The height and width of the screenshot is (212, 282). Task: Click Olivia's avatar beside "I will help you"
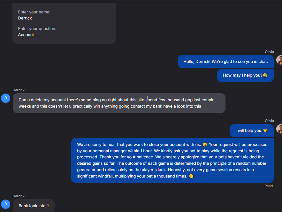[279, 129]
